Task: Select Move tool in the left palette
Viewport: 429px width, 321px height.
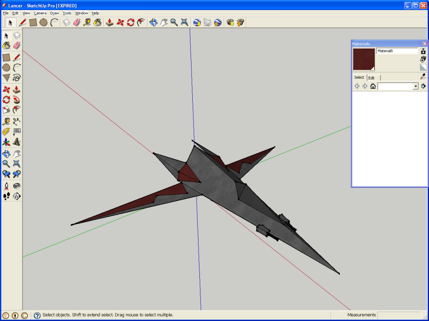Action: pyautogui.click(x=6, y=90)
